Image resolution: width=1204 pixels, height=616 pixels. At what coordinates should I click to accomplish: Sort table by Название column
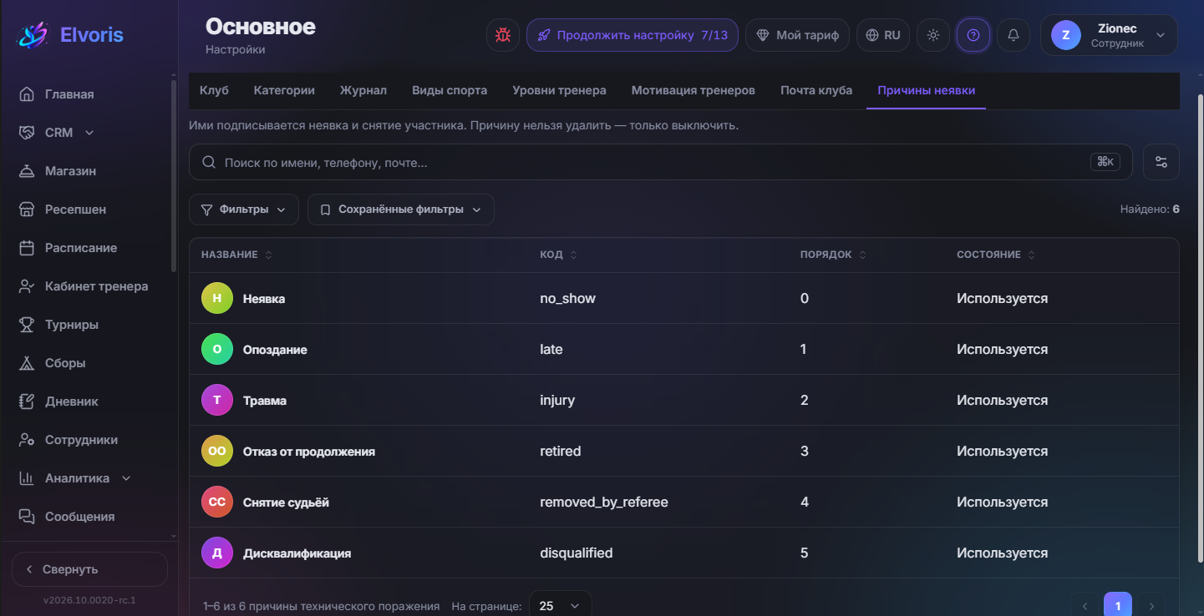[236, 255]
